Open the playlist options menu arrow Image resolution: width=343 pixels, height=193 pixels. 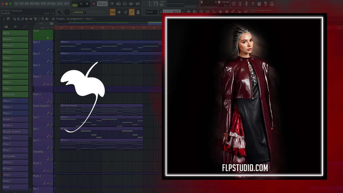tap(4, 19)
